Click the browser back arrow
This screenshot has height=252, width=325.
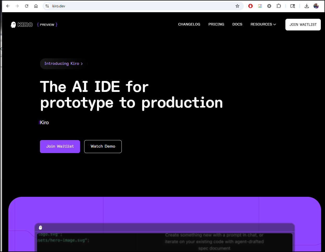click(x=8, y=6)
